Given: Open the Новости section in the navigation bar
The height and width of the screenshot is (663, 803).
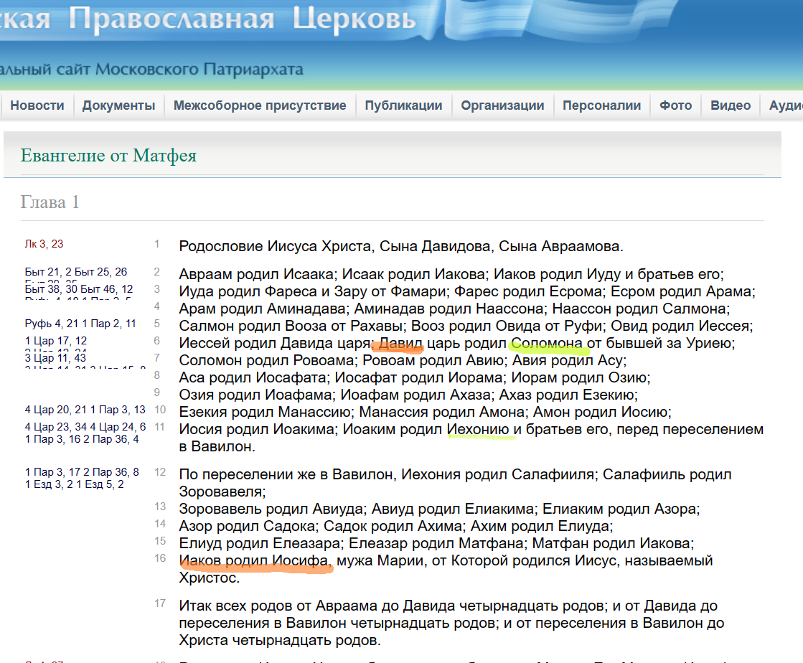Looking at the screenshot, I should (37, 105).
